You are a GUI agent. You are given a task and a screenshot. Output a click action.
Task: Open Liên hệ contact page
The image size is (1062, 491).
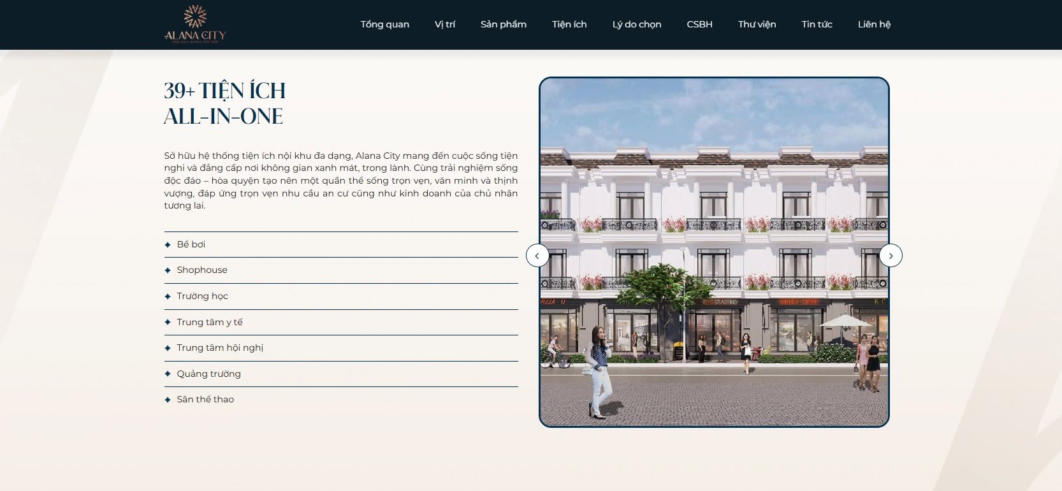pyautogui.click(x=874, y=24)
